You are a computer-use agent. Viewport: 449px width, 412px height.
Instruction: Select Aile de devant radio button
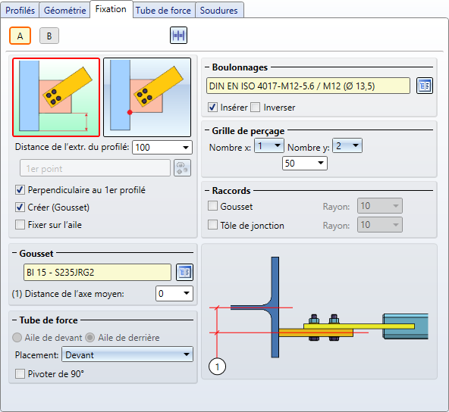coord(17,338)
